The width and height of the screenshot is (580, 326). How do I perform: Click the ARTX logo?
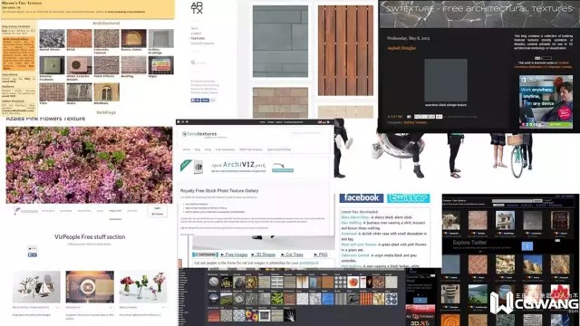pyautogui.click(x=197, y=8)
